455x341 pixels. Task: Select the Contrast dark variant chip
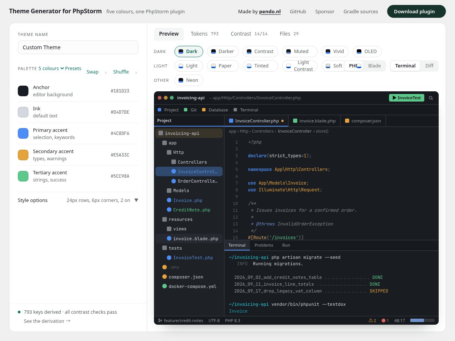(260, 52)
